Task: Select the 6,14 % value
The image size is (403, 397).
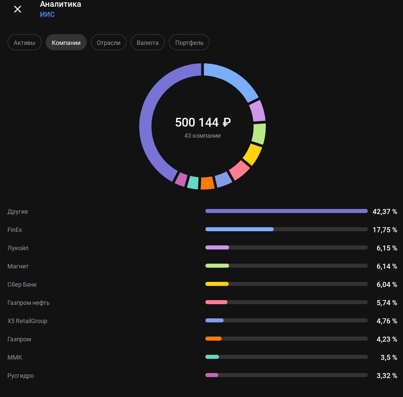Action: pyautogui.click(x=387, y=266)
